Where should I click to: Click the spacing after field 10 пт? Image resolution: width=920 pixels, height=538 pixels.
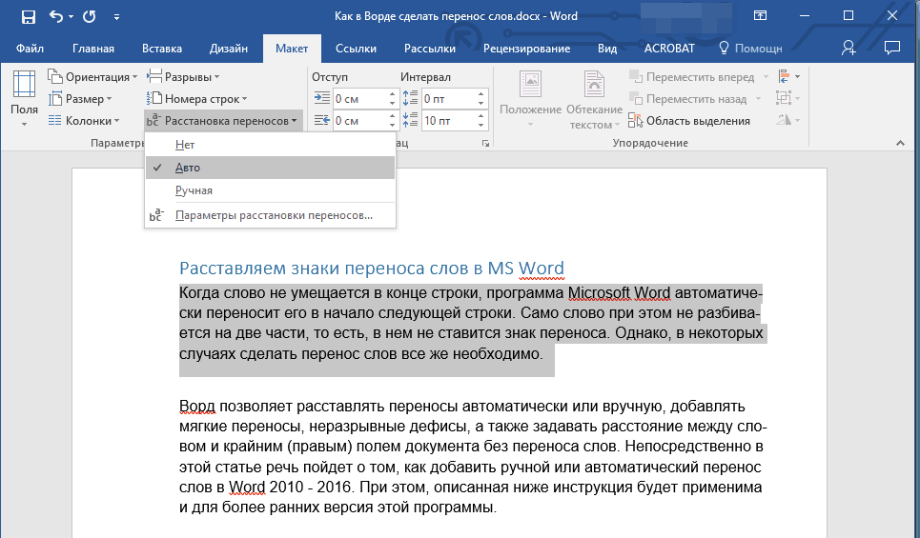coord(448,121)
